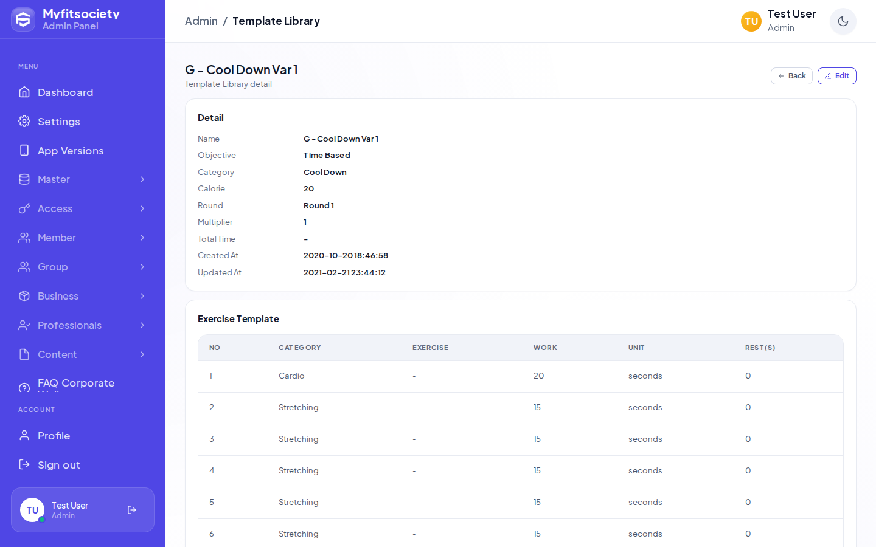Open the Settings gear icon

24,121
